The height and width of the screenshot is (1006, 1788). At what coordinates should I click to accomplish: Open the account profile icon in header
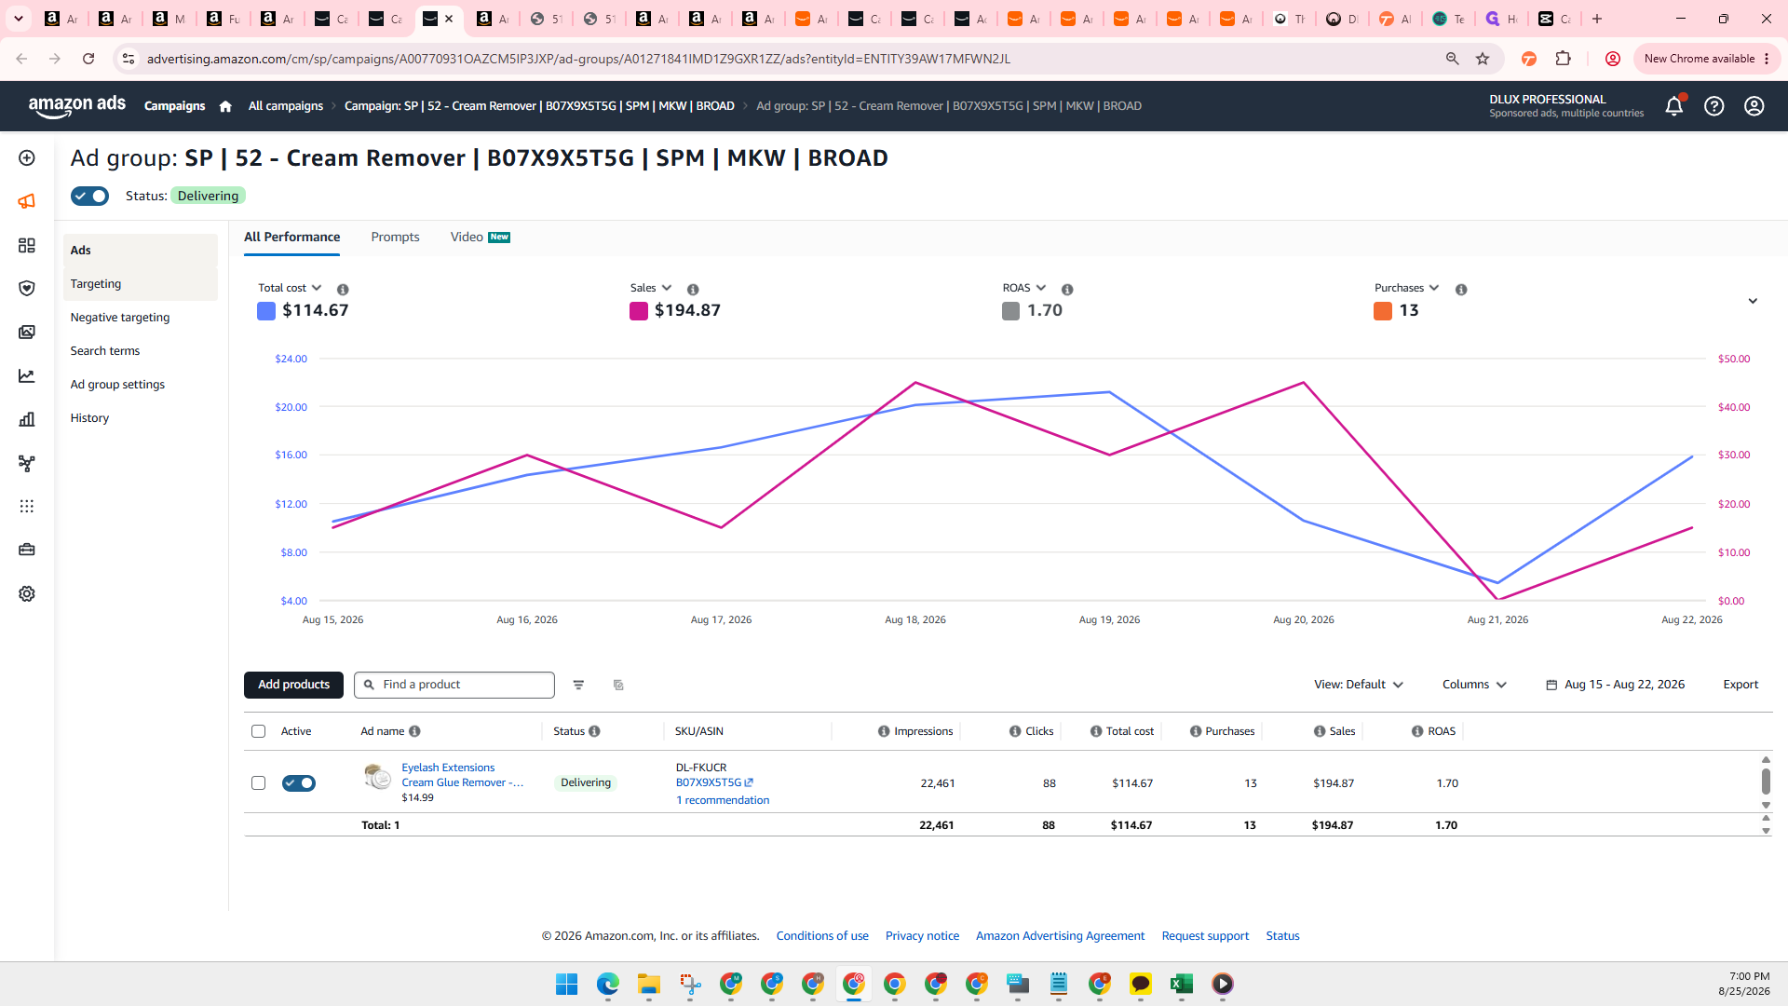coord(1754,106)
